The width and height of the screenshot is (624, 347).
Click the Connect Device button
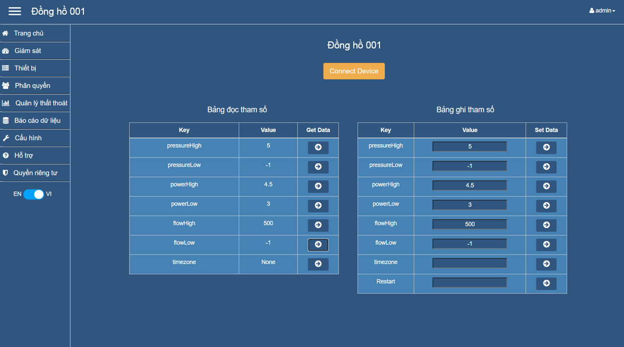353,71
